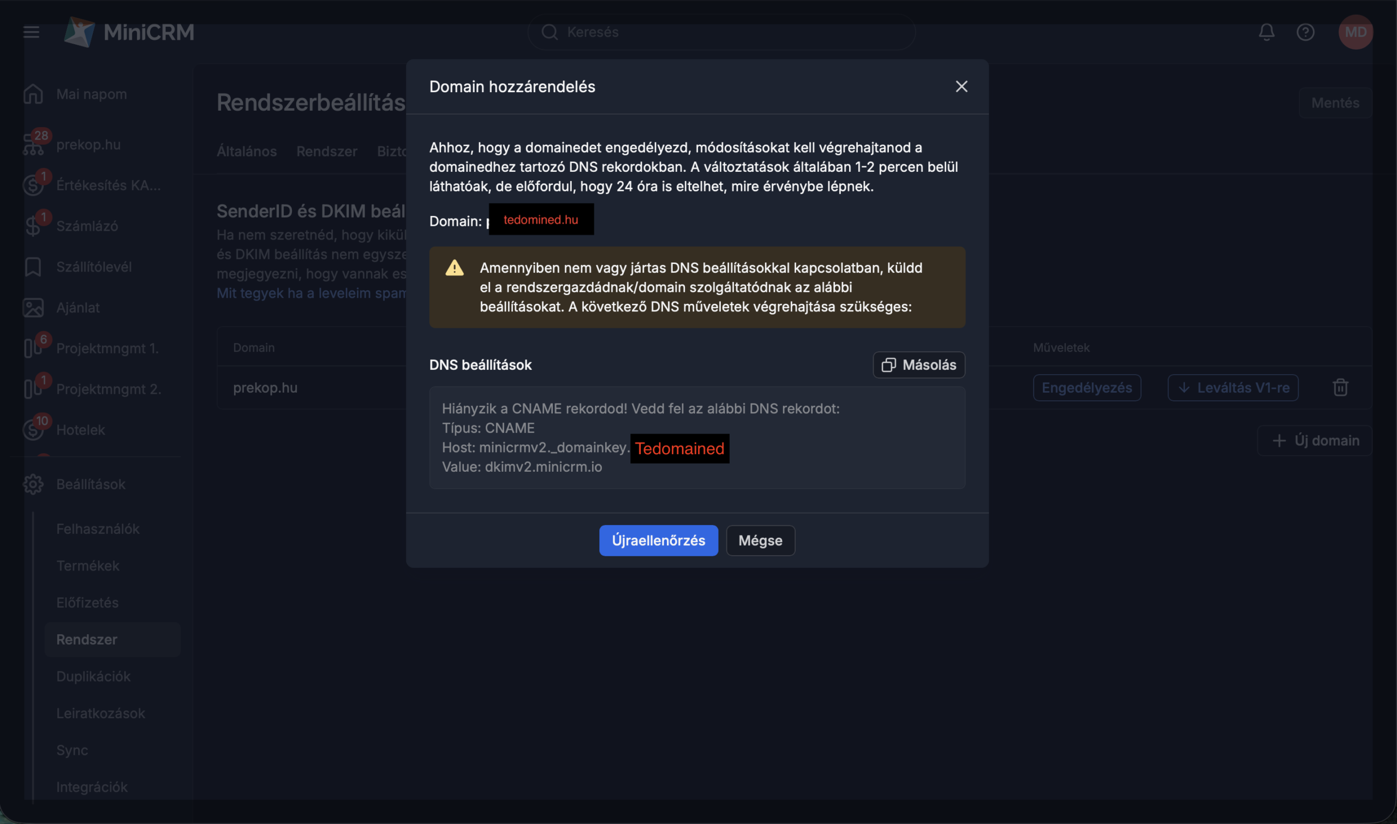Click the Leváltás V1-re button

(1232, 388)
